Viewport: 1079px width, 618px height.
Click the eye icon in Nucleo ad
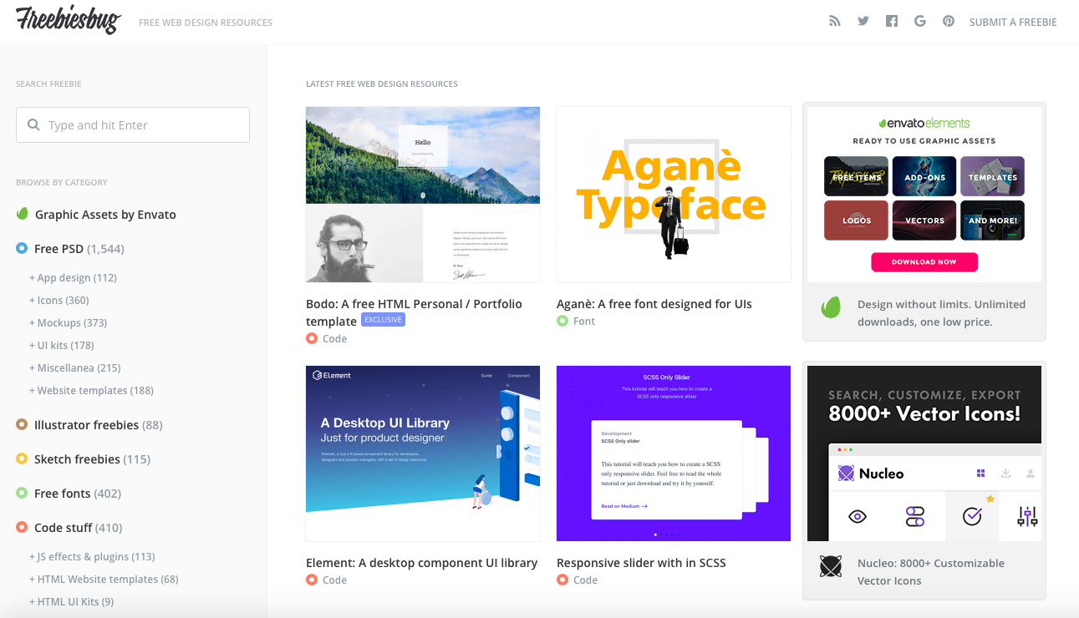[858, 517]
